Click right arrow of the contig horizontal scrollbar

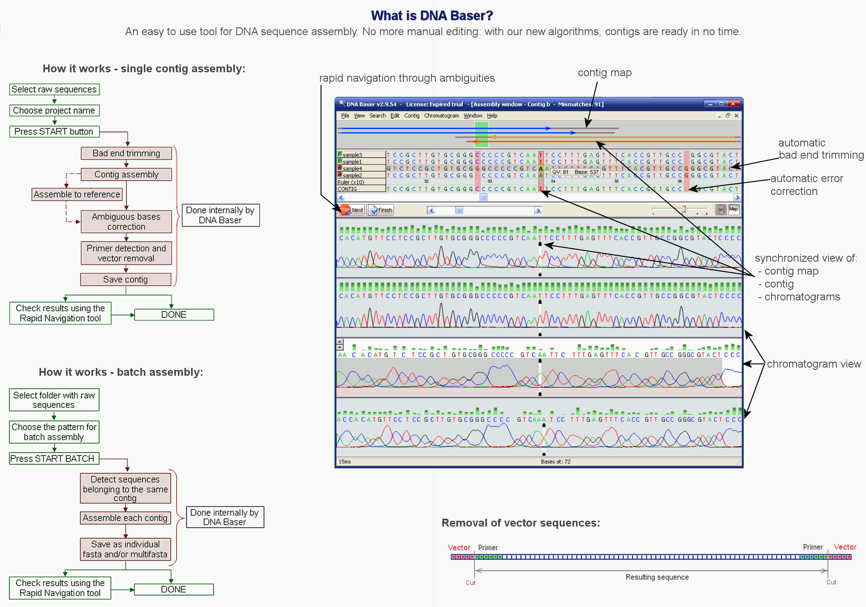[737, 198]
